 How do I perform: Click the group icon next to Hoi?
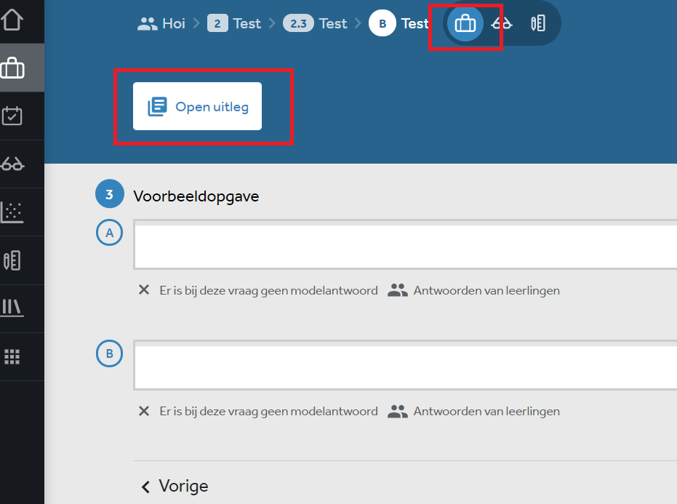click(x=147, y=24)
